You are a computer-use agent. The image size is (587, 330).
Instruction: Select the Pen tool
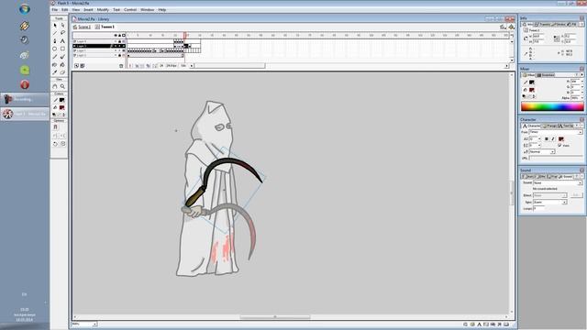55,40
